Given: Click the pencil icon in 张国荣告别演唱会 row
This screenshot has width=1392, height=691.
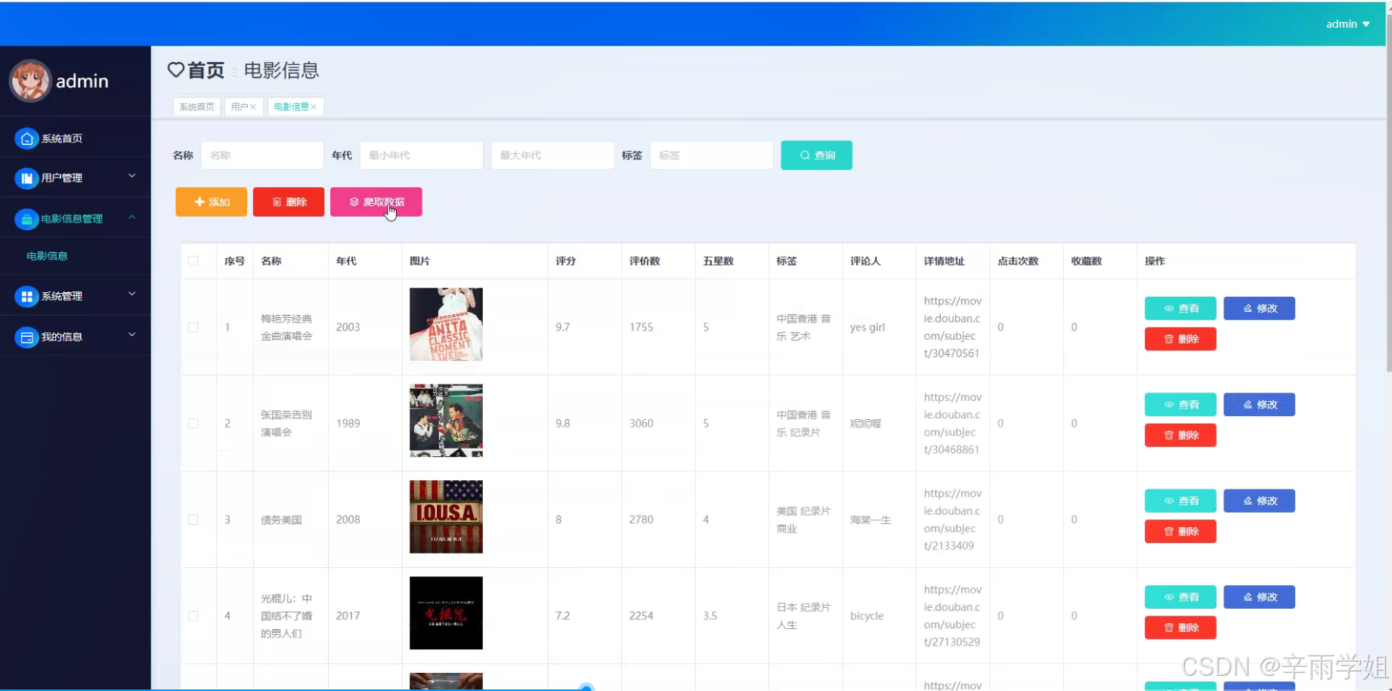Looking at the screenshot, I should [x=1248, y=405].
